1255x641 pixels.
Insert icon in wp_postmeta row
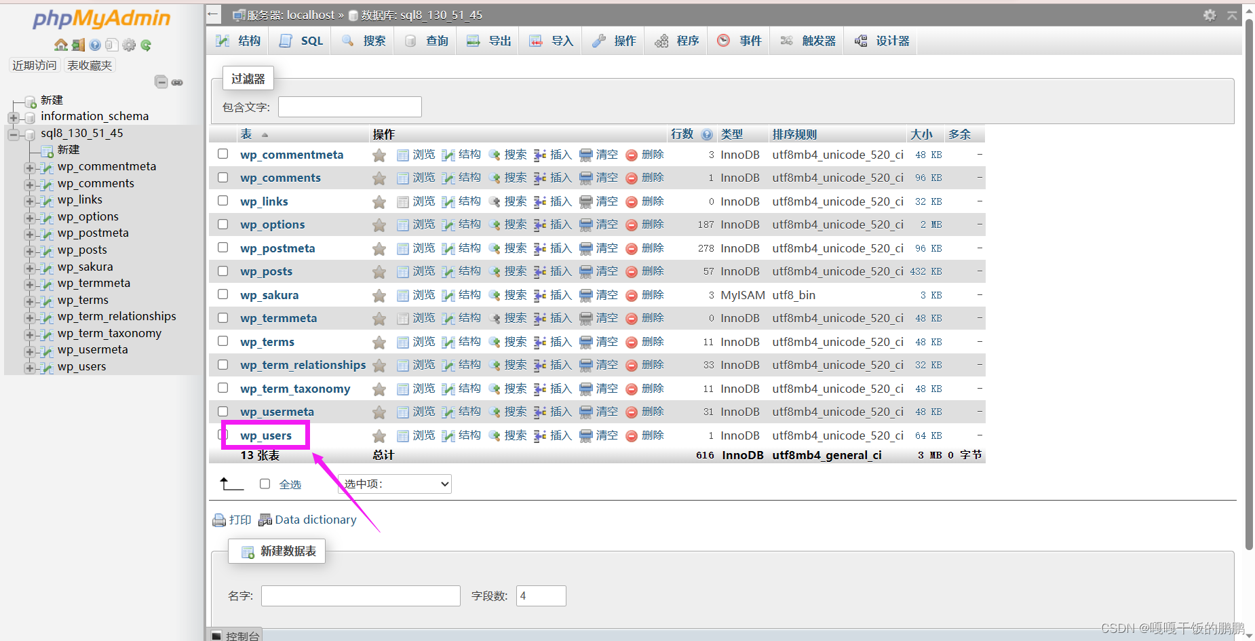[540, 249]
